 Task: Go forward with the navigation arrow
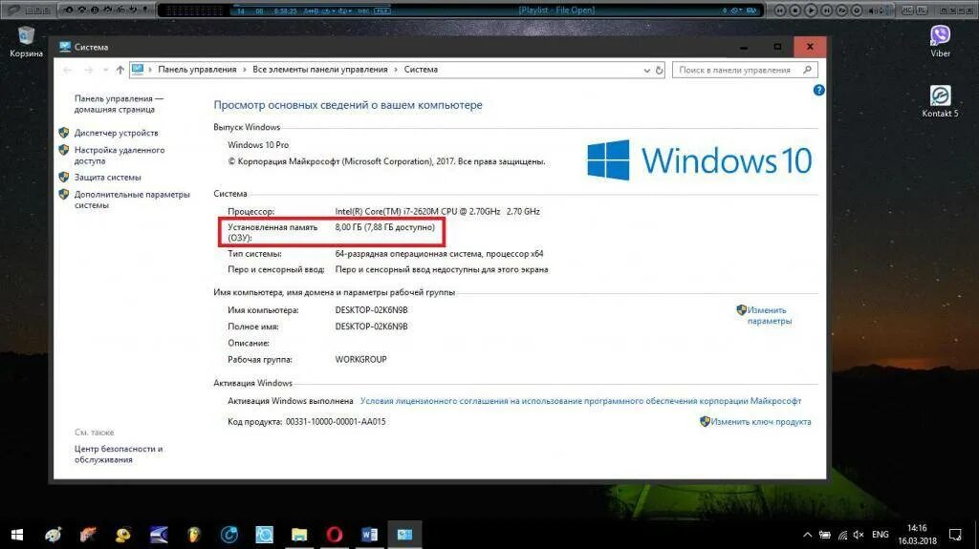[89, 70]
